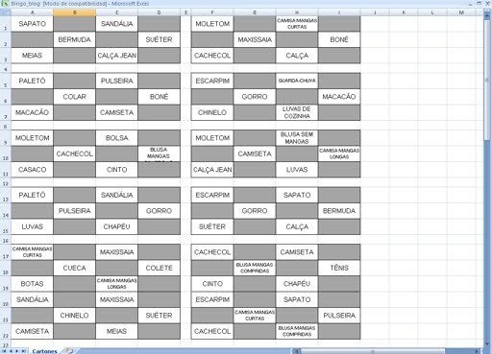Select cell C22 containing MEIAS
This screenshot has width=492, height=354.
point(117,331)
